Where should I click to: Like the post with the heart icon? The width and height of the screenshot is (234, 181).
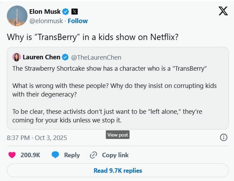tap(12, 155)
